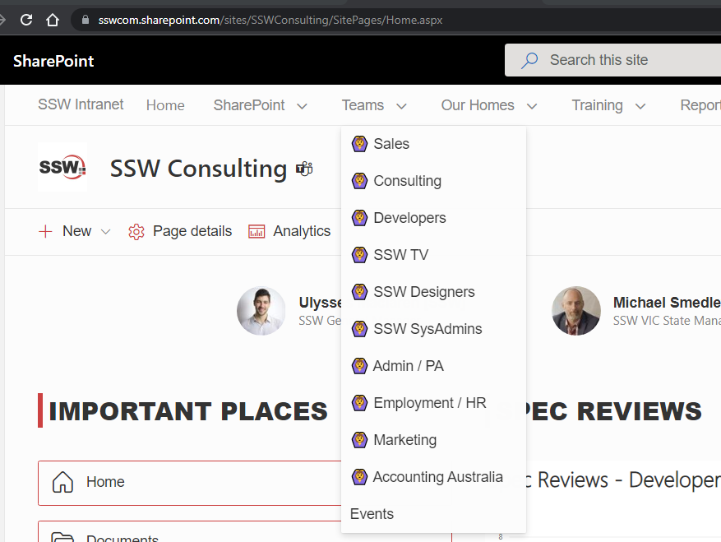The image size is (721, 542).
Task: Click the SSW Intranet link
Action: (81, 104)
